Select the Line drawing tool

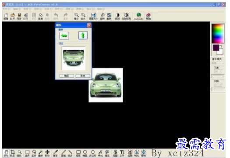(x=70, y=153)
